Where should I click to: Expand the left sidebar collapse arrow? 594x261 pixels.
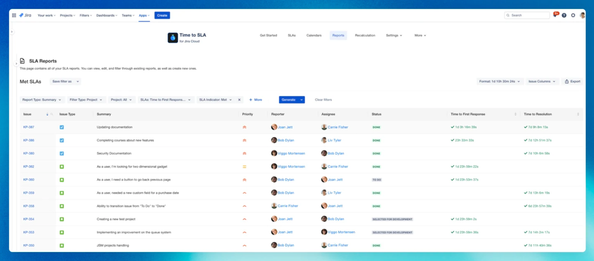click(x=12, y=32)
